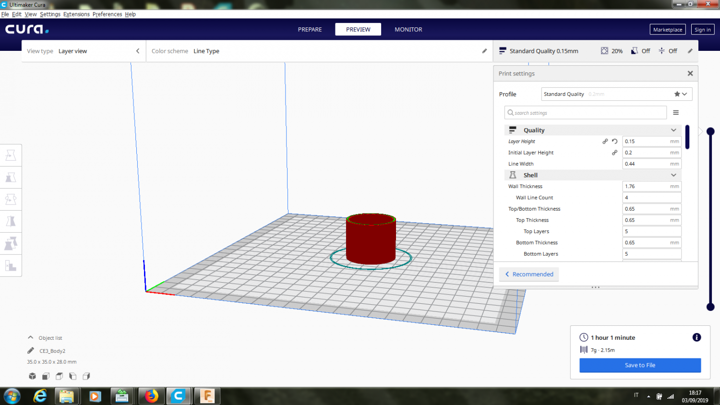
Task: Click the info icon beside print time
Action: 696,337
